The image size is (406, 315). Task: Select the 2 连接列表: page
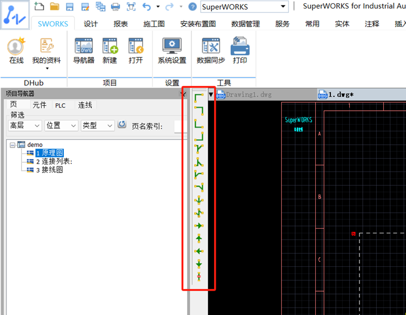54,162
